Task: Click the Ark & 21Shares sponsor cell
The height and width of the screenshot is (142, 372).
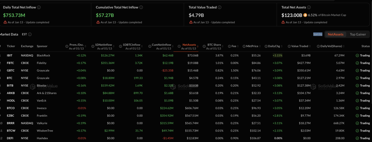Action: pos(46,93)
